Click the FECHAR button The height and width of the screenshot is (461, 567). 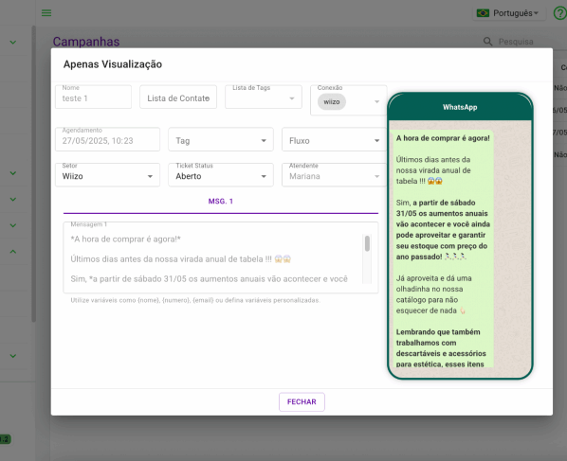tap(302, 401)
